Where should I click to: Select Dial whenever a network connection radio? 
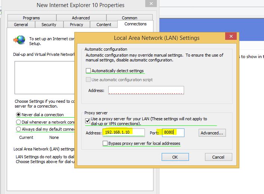click(x=18, y=122)
